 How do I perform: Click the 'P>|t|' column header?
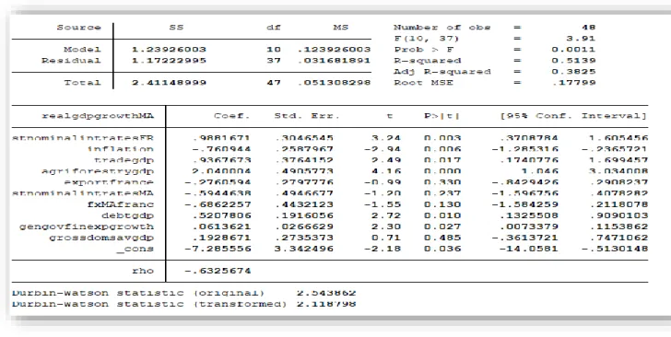[x=442, y=116]
